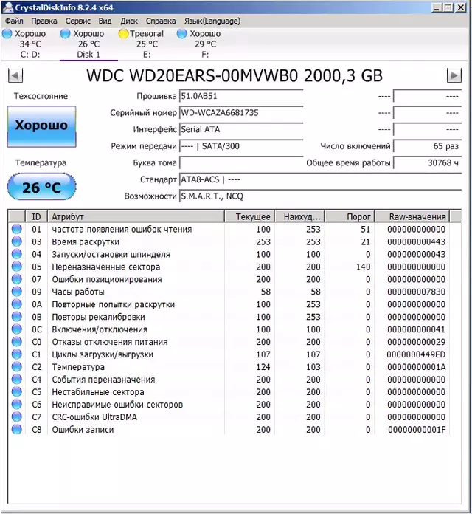
Task: Open the Правка menu
Action: (44, 21)
